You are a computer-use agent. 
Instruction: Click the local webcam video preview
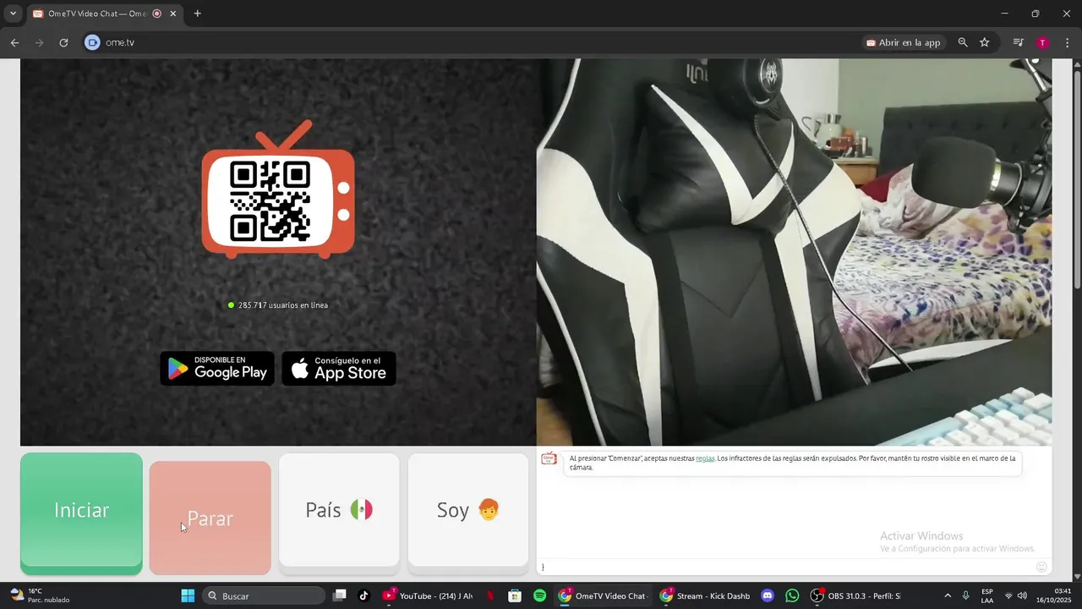[795, 252]
